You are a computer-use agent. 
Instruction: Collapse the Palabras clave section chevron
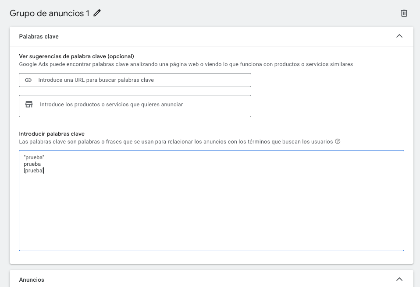[399, 36]
